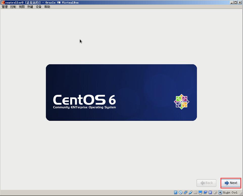This screenshot has height=196, width=243.
Task: Click the Right Ctrl host key label
Action: click(230, 192)
